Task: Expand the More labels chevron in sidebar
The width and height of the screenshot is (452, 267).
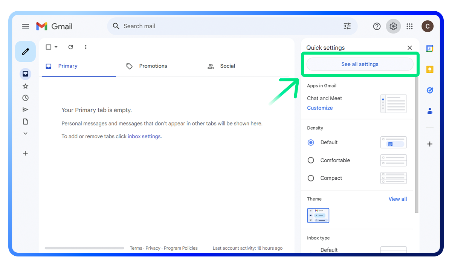Action: [25, 133]
